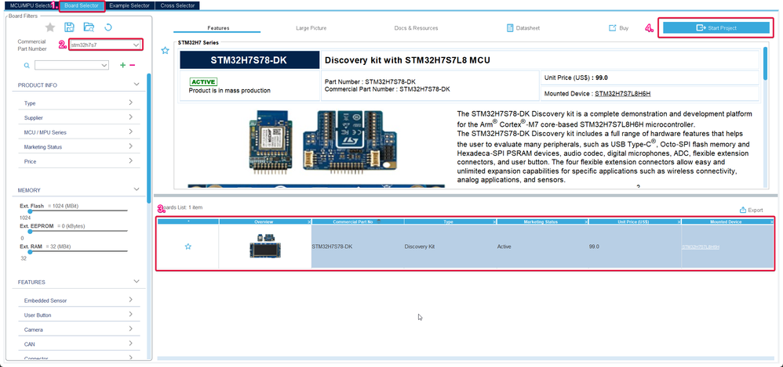The width and height of the screenshot is (783, 367).
Task: Click the board thumbnail in Overview column
Action: [x=265, y=246]
